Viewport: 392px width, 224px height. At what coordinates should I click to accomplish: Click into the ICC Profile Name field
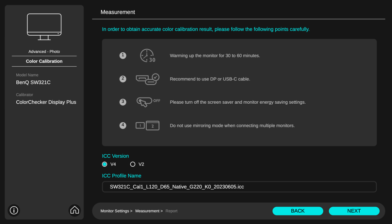[239, 186]
